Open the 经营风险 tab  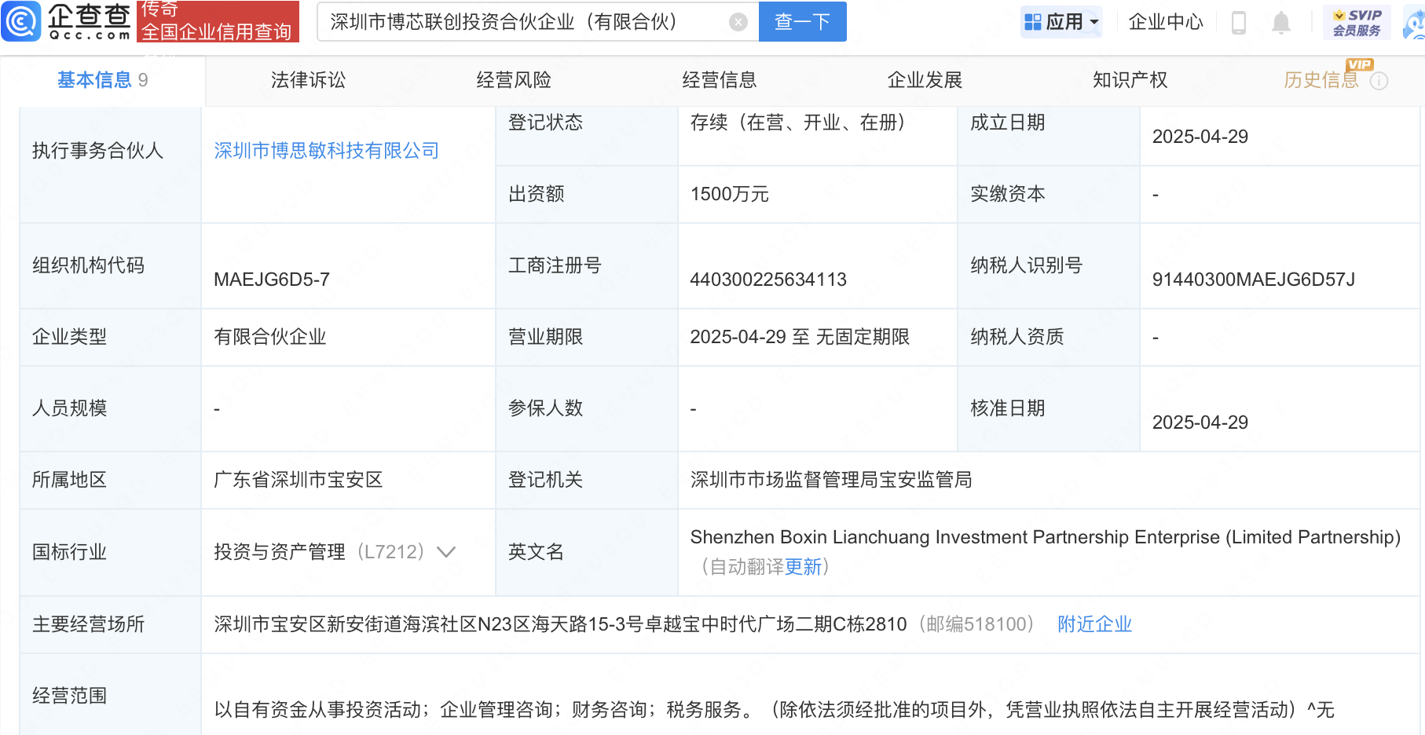pyautogui.click(x=514, y=80)
